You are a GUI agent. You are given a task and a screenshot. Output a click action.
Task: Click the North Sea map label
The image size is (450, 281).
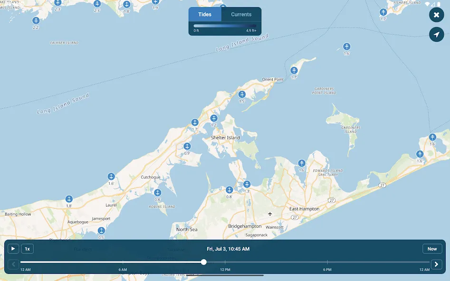(187, 229)
